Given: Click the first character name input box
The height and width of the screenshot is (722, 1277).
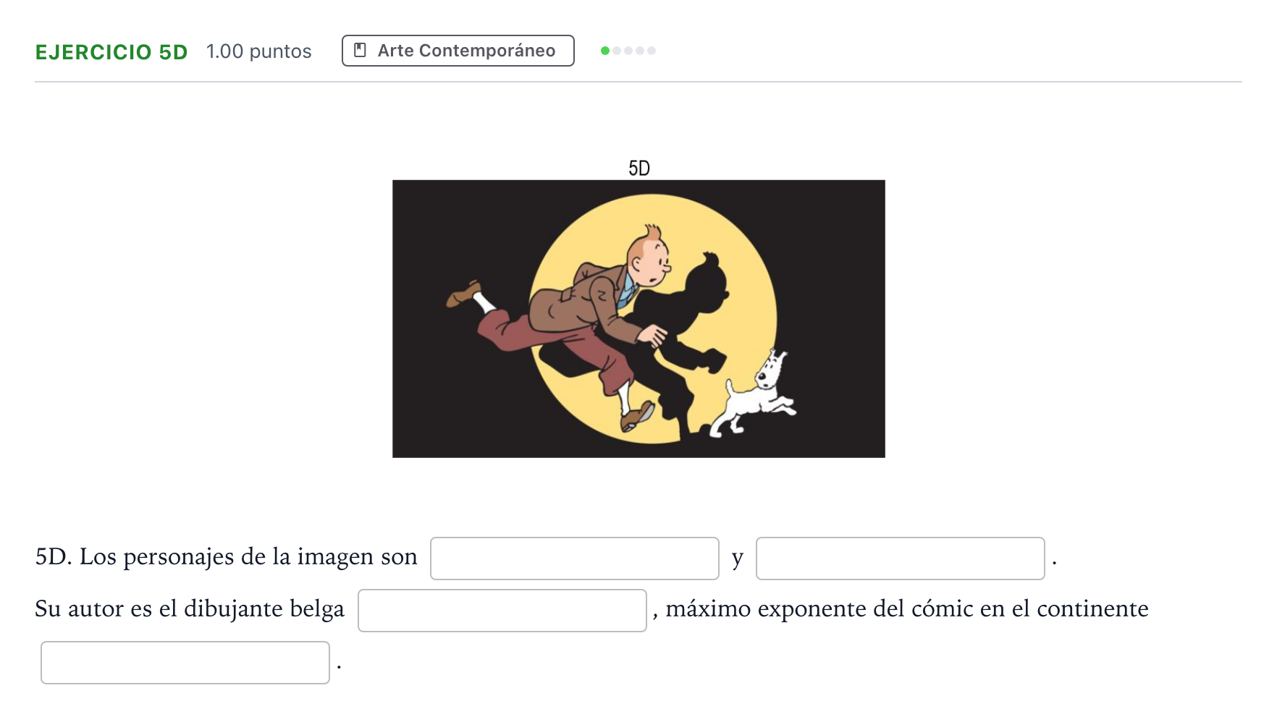Looking at the screenshot, I should click(x=575, y=559).
